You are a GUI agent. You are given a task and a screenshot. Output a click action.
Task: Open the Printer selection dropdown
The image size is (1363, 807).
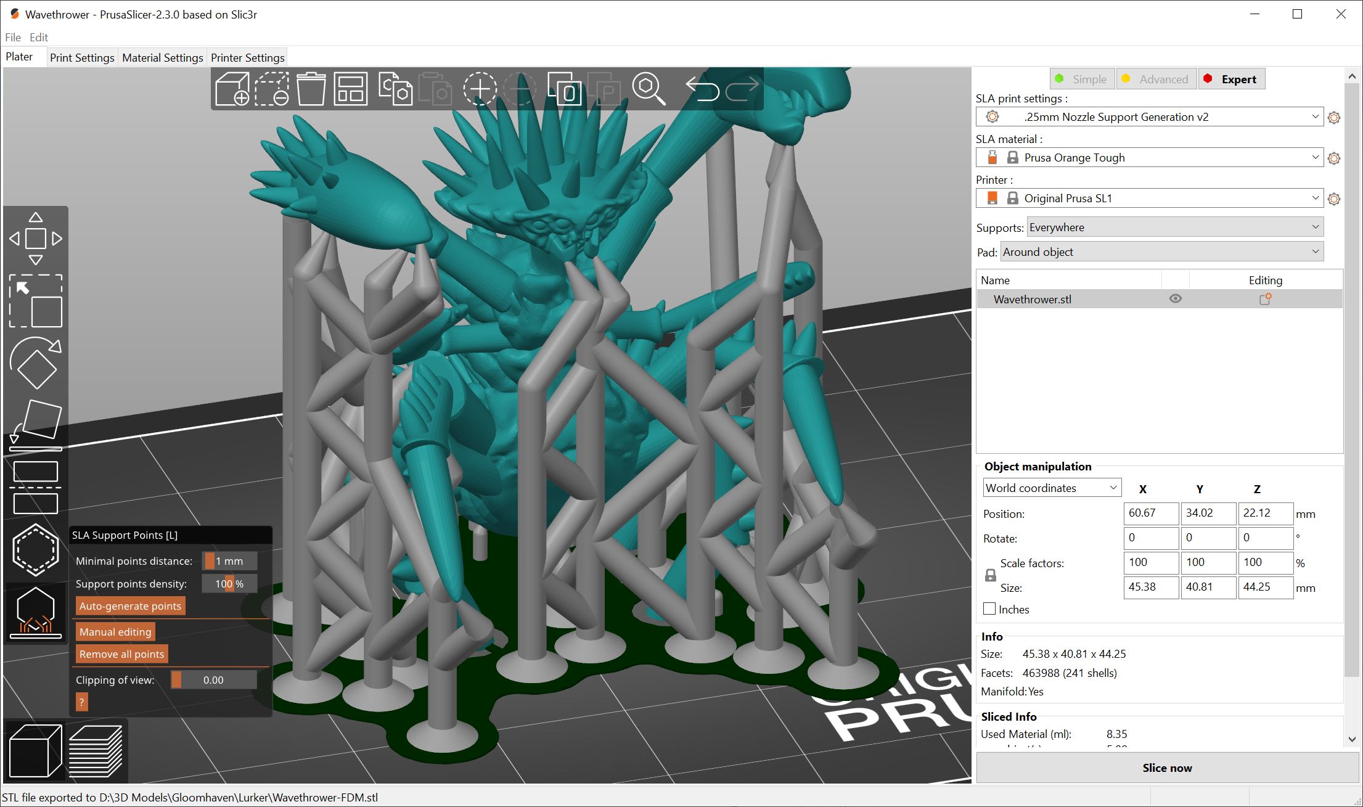click(1150, 199)
